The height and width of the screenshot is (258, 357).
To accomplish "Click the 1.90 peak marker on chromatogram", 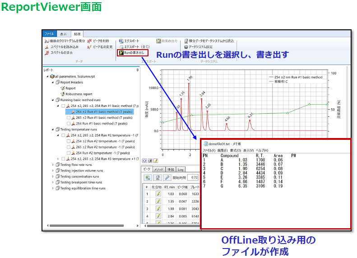I will [189, 83].
